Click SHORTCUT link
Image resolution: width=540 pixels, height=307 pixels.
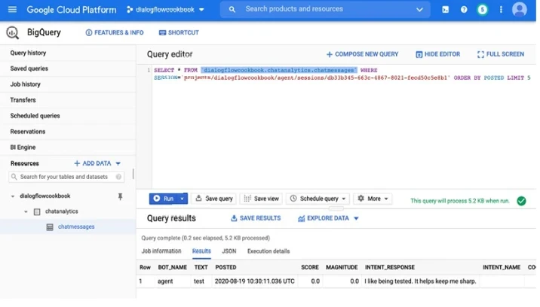[x=179, y=32]
